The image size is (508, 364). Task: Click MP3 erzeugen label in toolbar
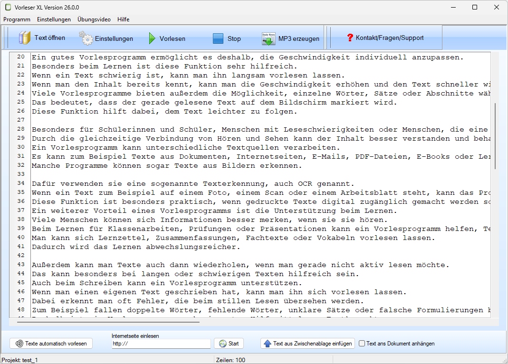(x=299, y=38)
